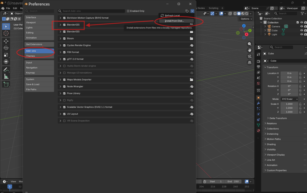Open the Output properties tab
The image size is (307, 193).
point(258,67)
